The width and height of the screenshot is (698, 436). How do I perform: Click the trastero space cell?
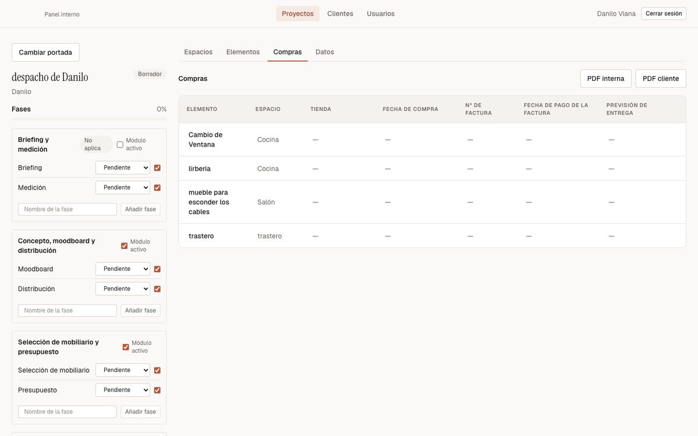coord(270,236)
